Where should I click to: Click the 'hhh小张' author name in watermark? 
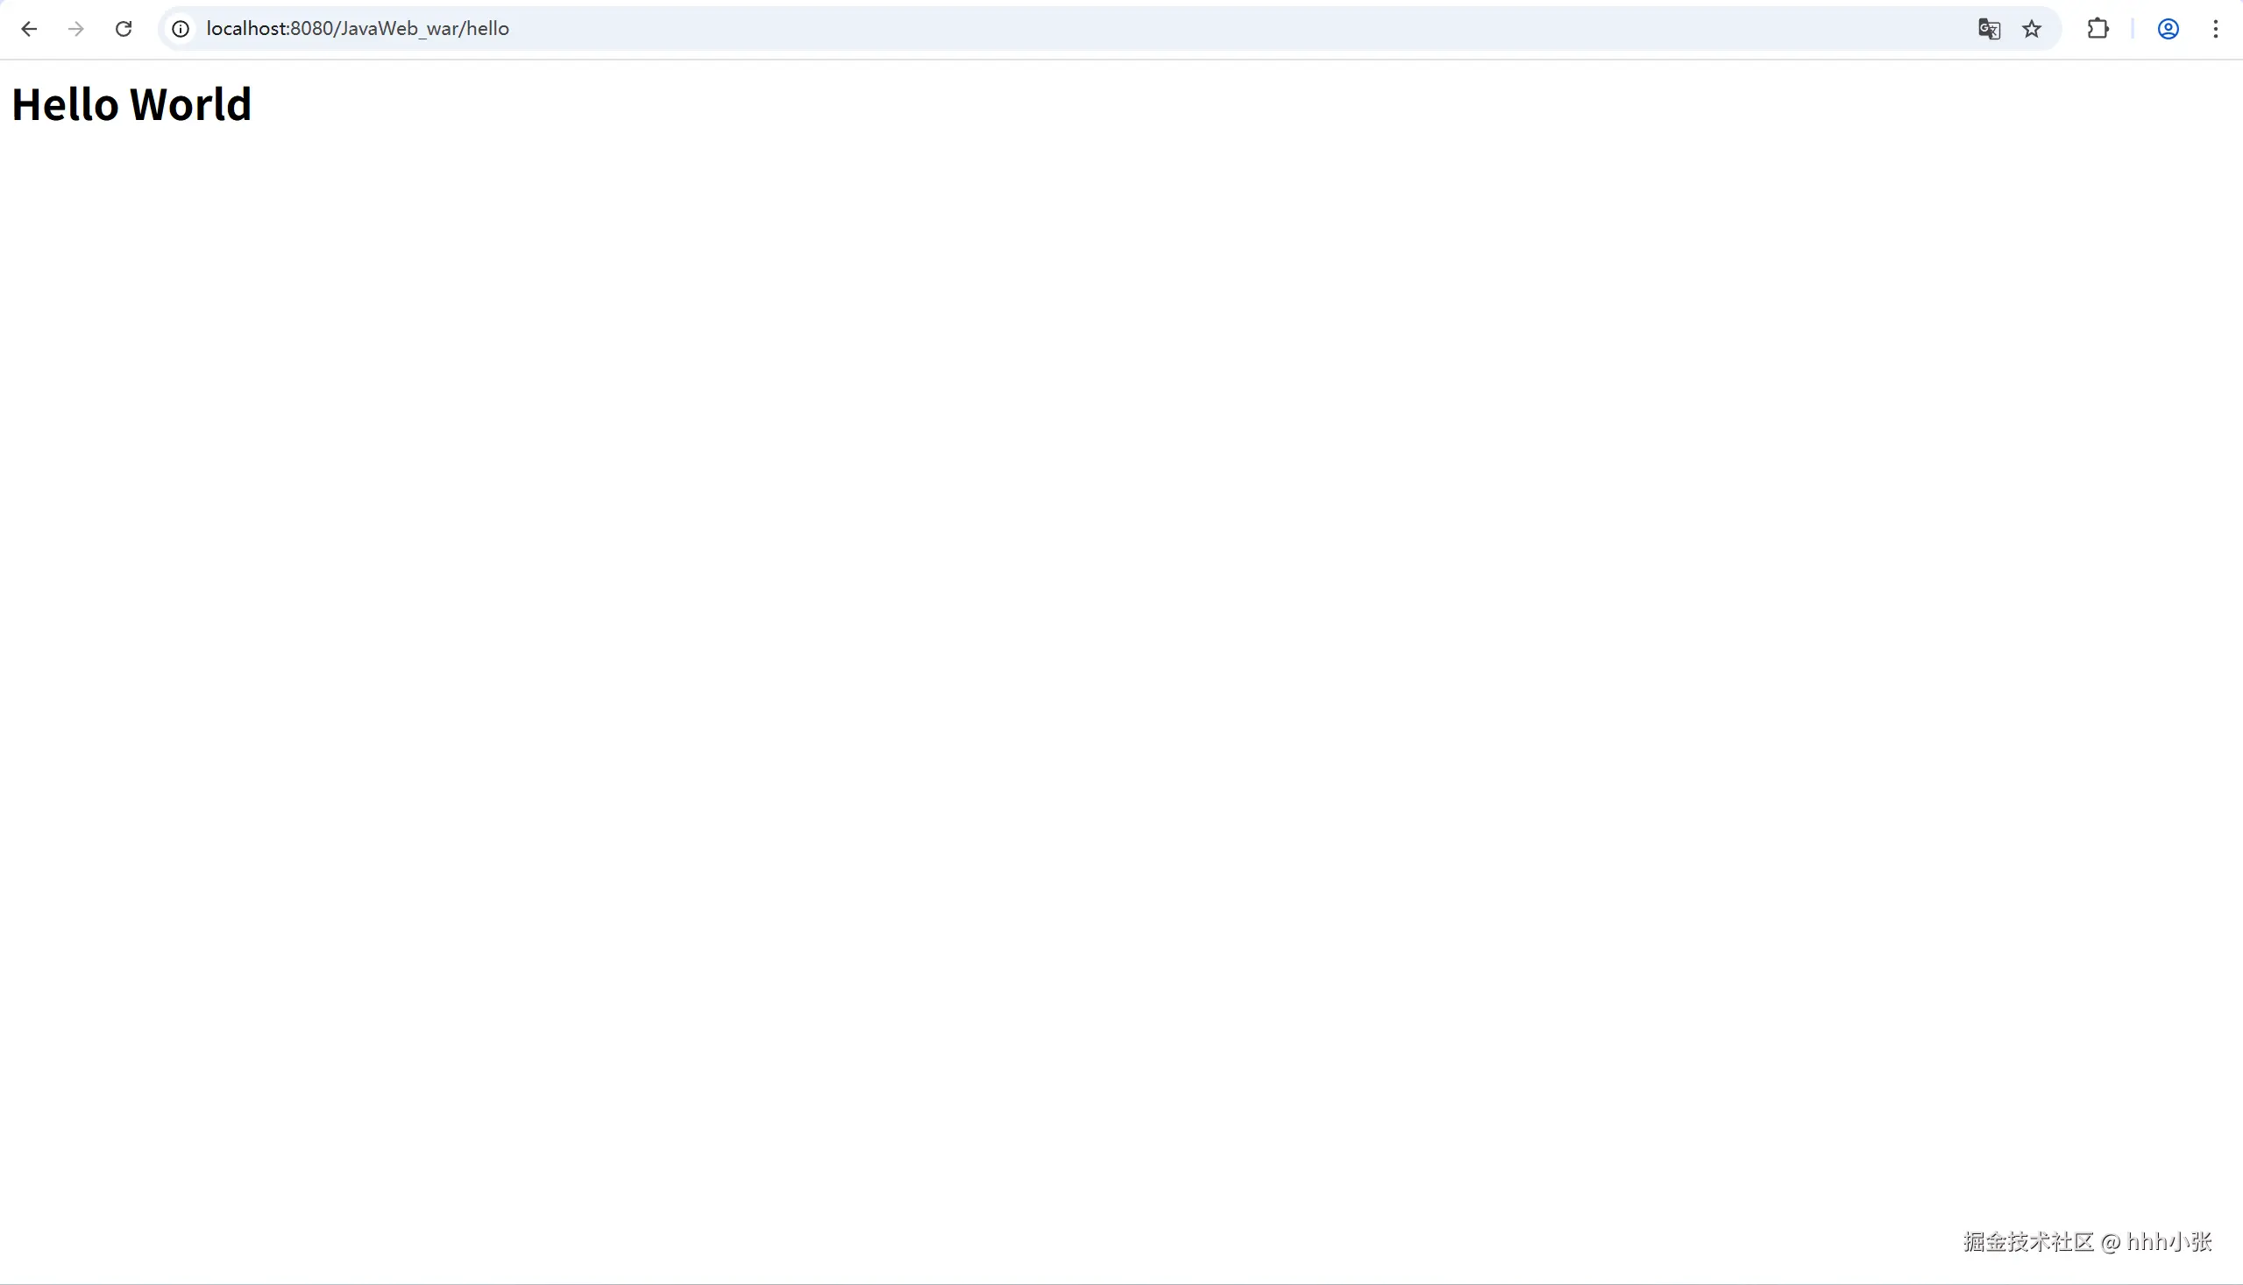click(2168, 1242)
